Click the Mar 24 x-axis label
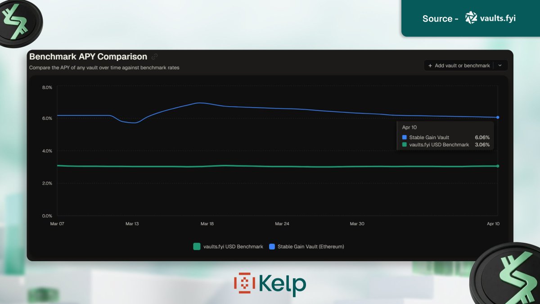The height and width of the screenshot is (304, 540). coord(282,224)
